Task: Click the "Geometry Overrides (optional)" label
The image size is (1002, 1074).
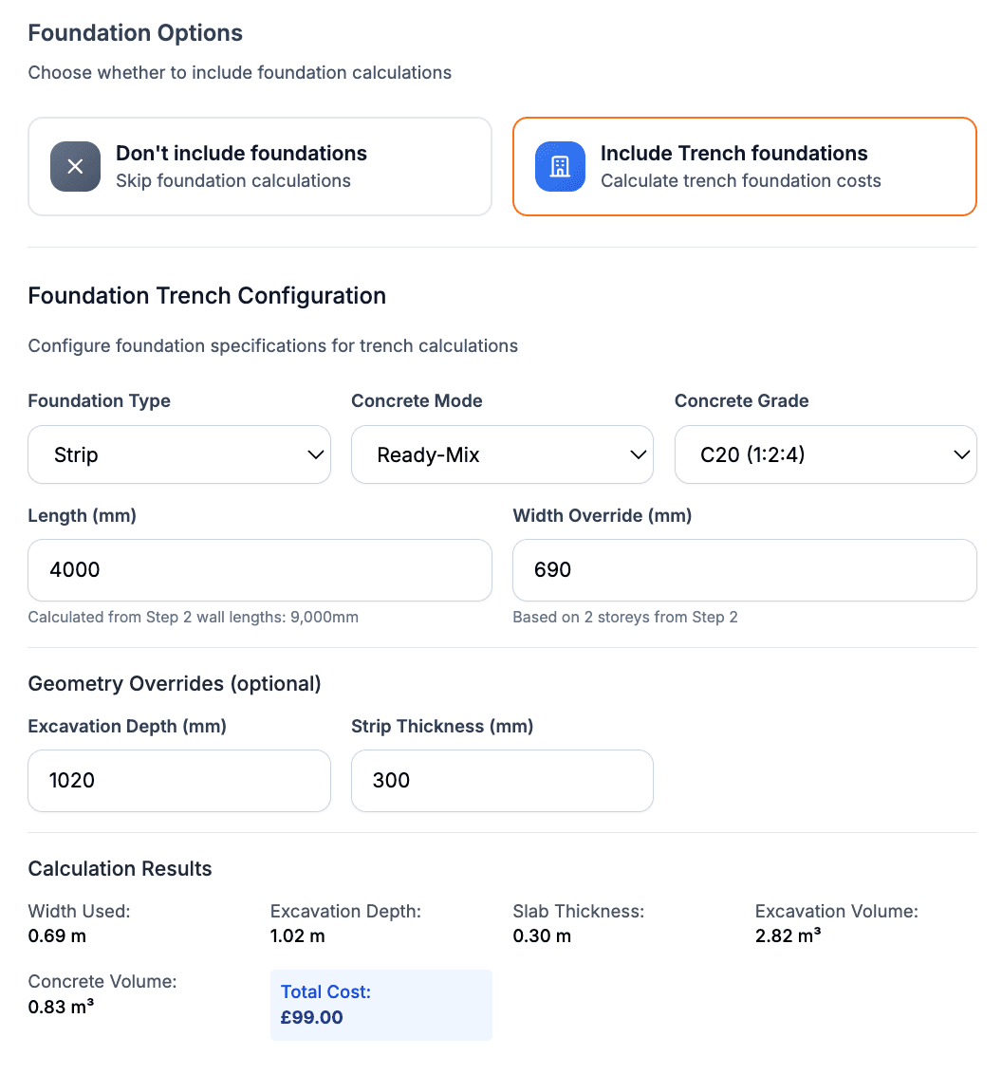Action: [x=175, y=684]
